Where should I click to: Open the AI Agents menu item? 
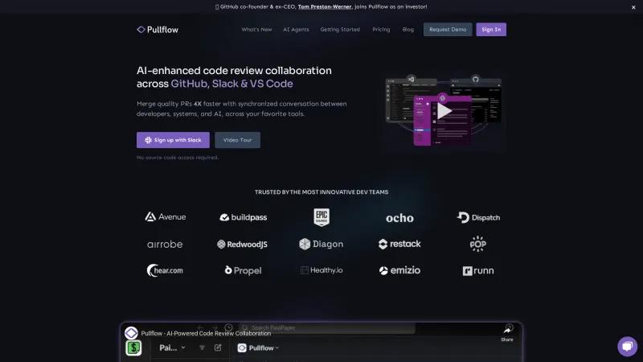click(296, 30)
